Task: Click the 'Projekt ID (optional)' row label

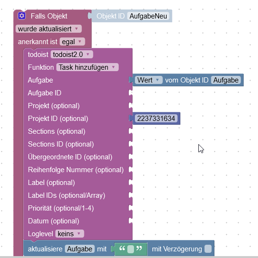Action: point(58,119)
